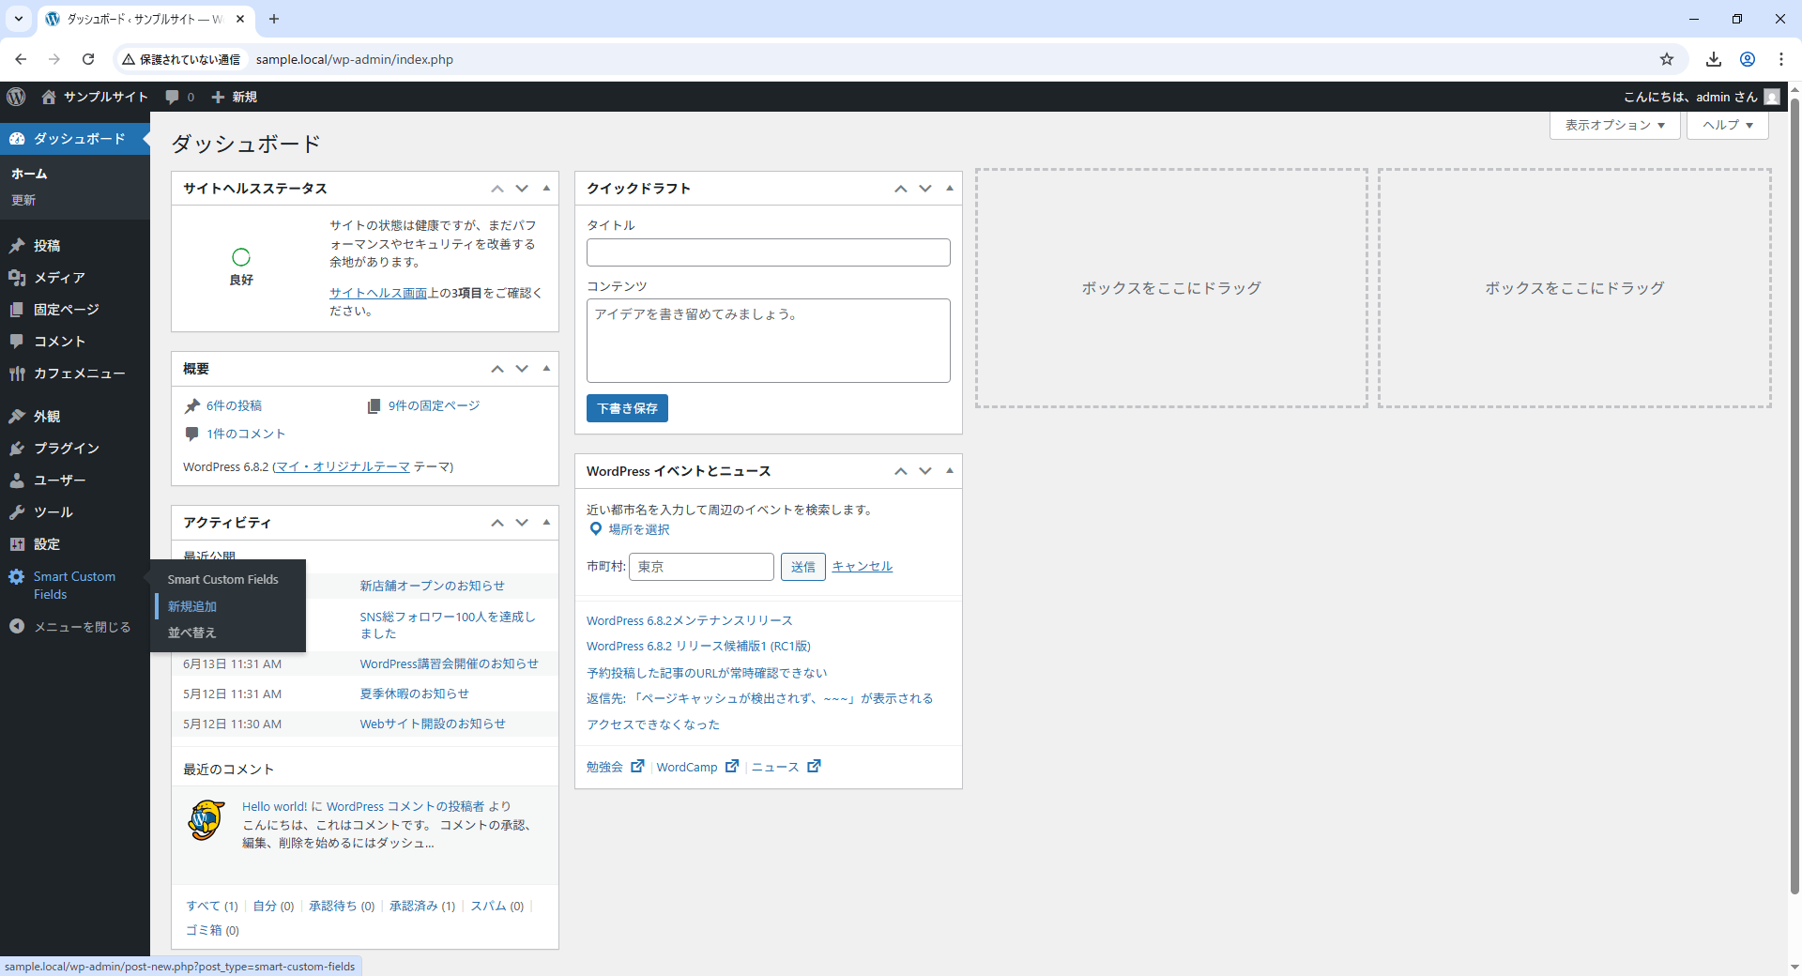The width and height of the screenshot is (1802, 976).
Task: Click the コンテンツ textarea in Quick Draft
Action: tap(769, 341)
